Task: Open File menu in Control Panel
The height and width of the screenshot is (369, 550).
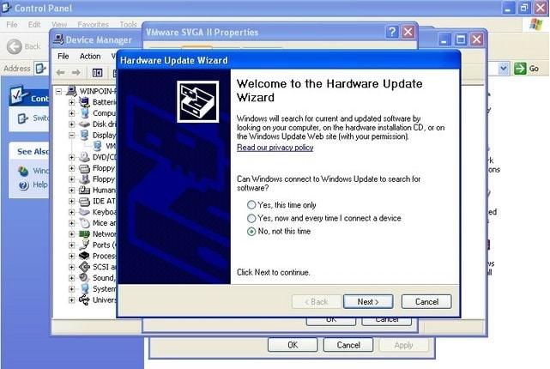Action: click(11, 25)
